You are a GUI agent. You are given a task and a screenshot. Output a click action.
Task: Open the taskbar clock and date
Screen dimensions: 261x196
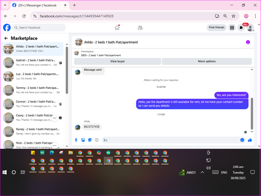tap(238, 172)
